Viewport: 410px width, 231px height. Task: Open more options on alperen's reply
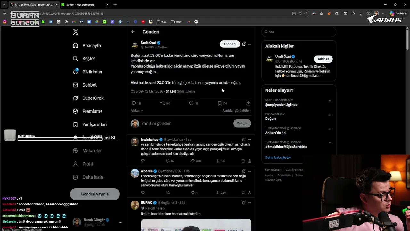pos(250,171)
